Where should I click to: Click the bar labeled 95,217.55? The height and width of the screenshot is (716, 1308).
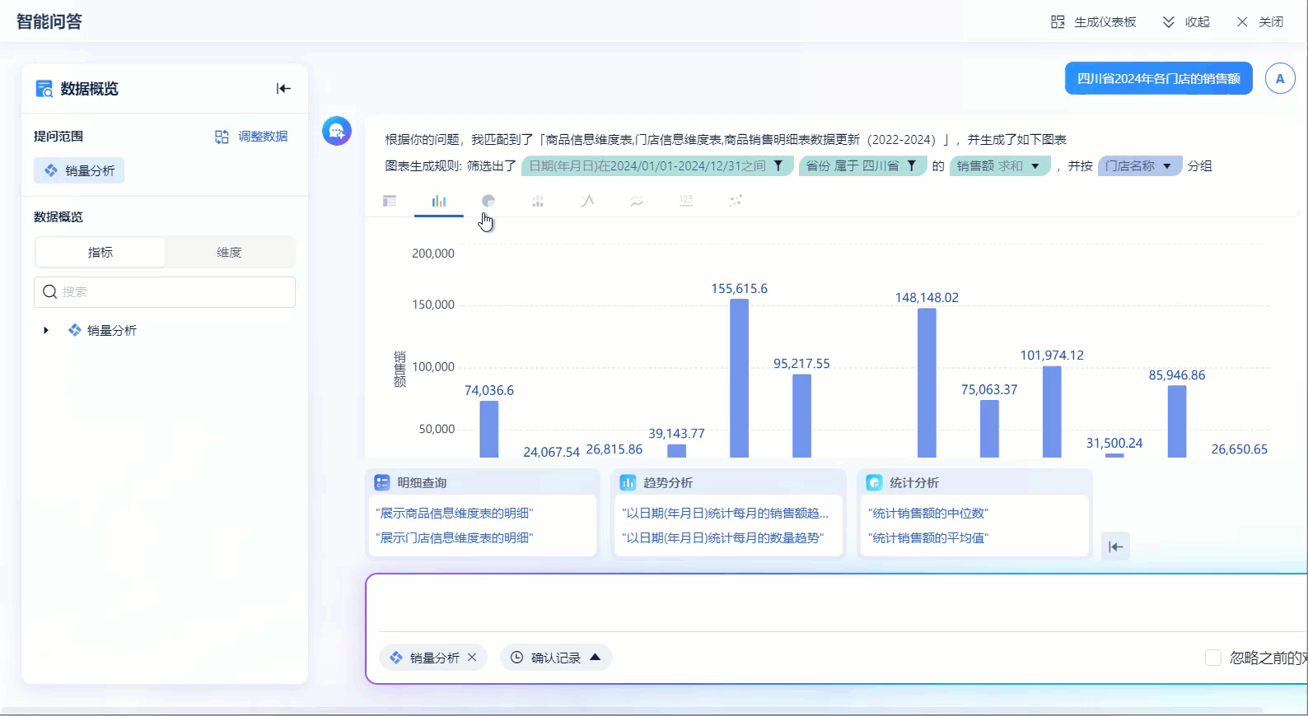click(801, 416)
